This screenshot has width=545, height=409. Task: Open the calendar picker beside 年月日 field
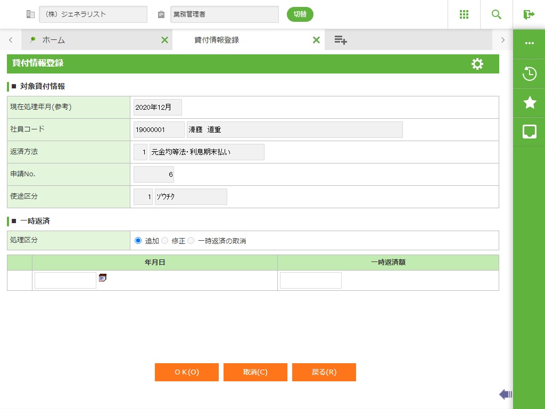[x=103, y=277]
